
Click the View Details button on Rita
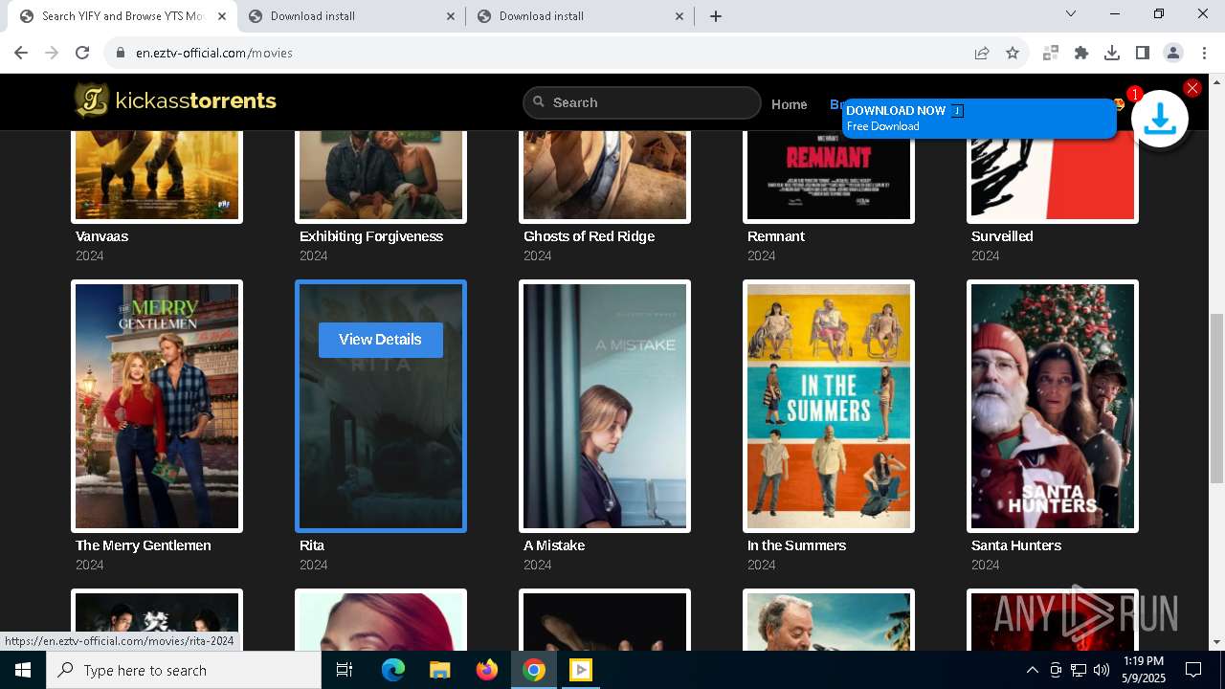[x=381, y=340]
